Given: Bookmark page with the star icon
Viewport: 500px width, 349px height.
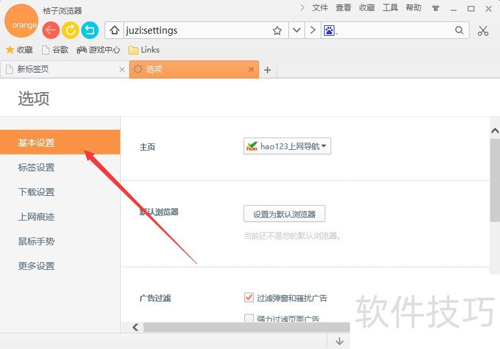Looking at the screenshot, I should (x=277, y=30).
